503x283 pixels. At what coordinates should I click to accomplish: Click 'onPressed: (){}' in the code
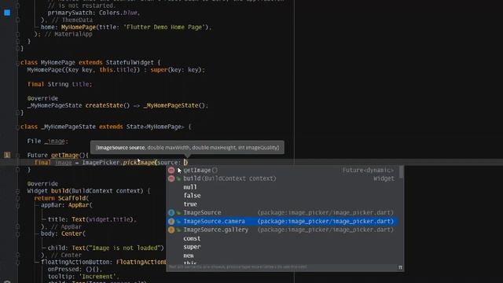pyautogui.click(x=73, y=269)
